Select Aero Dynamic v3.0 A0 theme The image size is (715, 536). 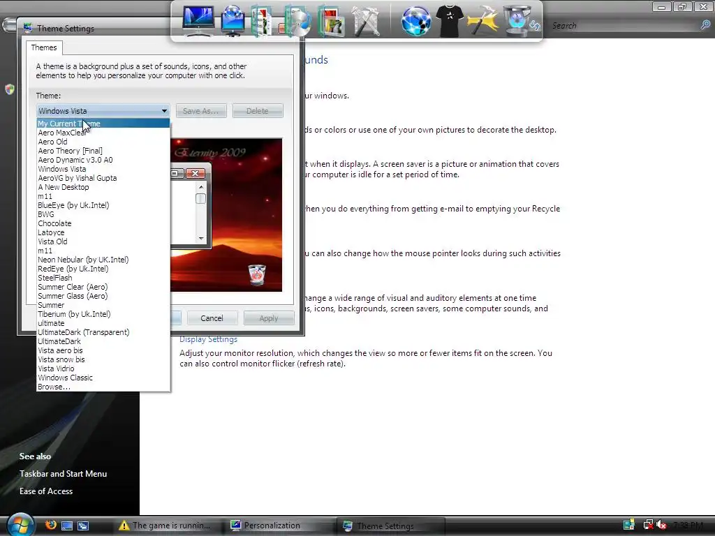click(103, 160)
